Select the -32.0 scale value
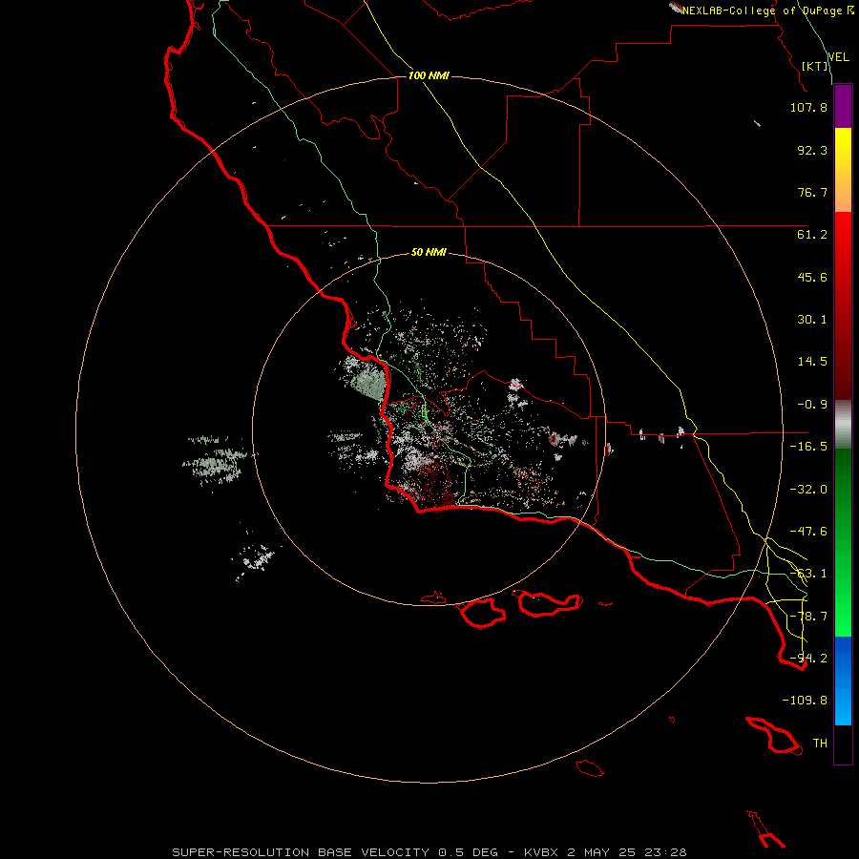 coord(808,490)
